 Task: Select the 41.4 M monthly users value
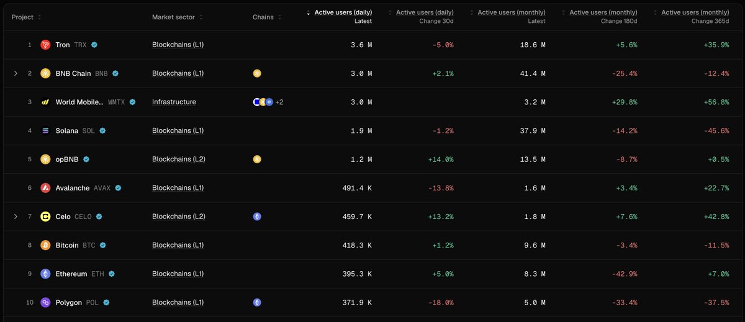[533, 73]
